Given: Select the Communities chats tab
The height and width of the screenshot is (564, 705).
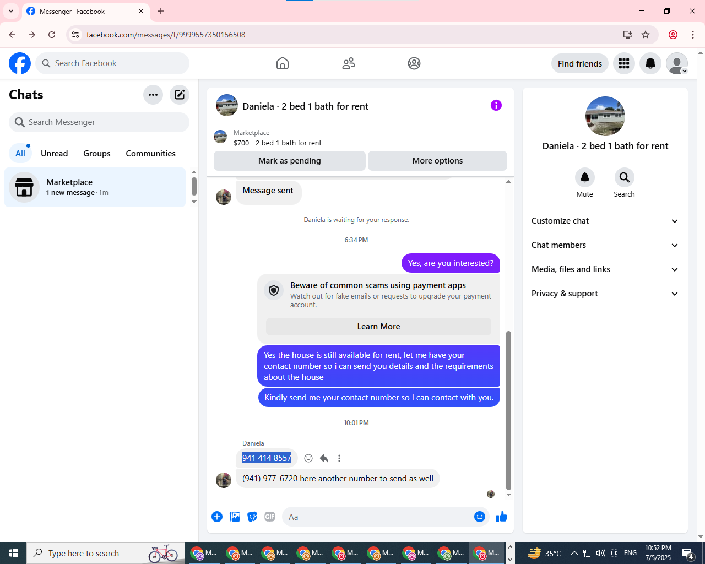Looking at the screenshot, I should pyautogui.click(x=150, y=154).
